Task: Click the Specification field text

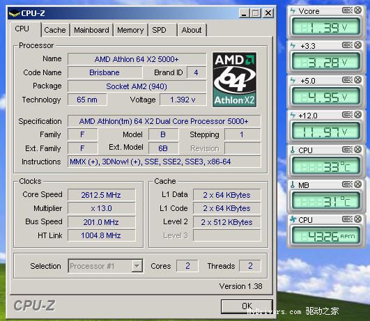Action: [x=164, y=121]
